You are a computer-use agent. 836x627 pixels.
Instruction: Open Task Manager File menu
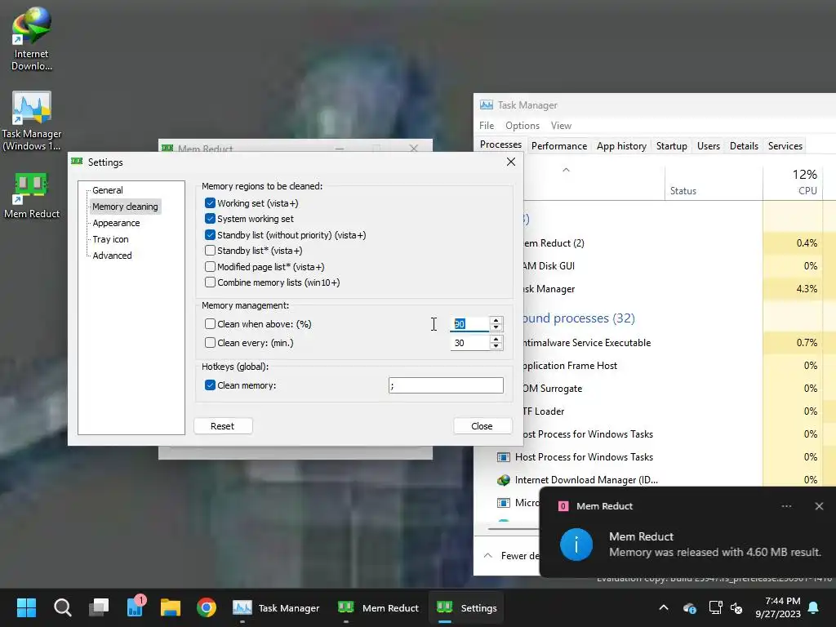click(487, 125)
